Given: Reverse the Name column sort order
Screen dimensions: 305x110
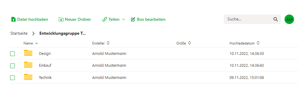Looking at the screenshot, I should click(x=36, y=43).
